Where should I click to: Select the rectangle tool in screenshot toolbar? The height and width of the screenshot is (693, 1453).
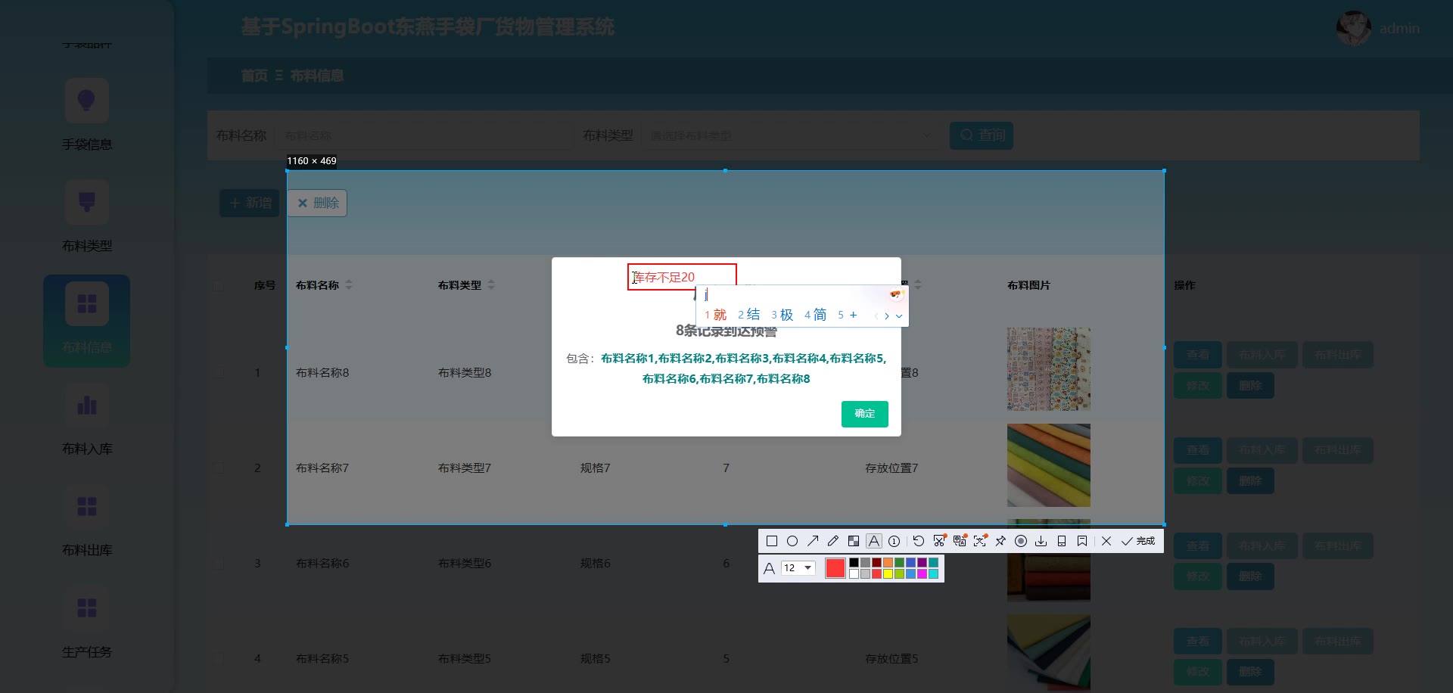pos(772,541)
